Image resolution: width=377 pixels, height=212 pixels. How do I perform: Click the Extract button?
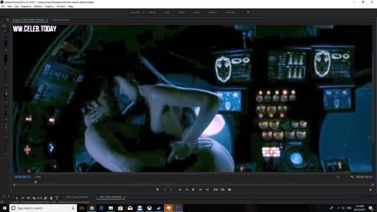[223, 190]
